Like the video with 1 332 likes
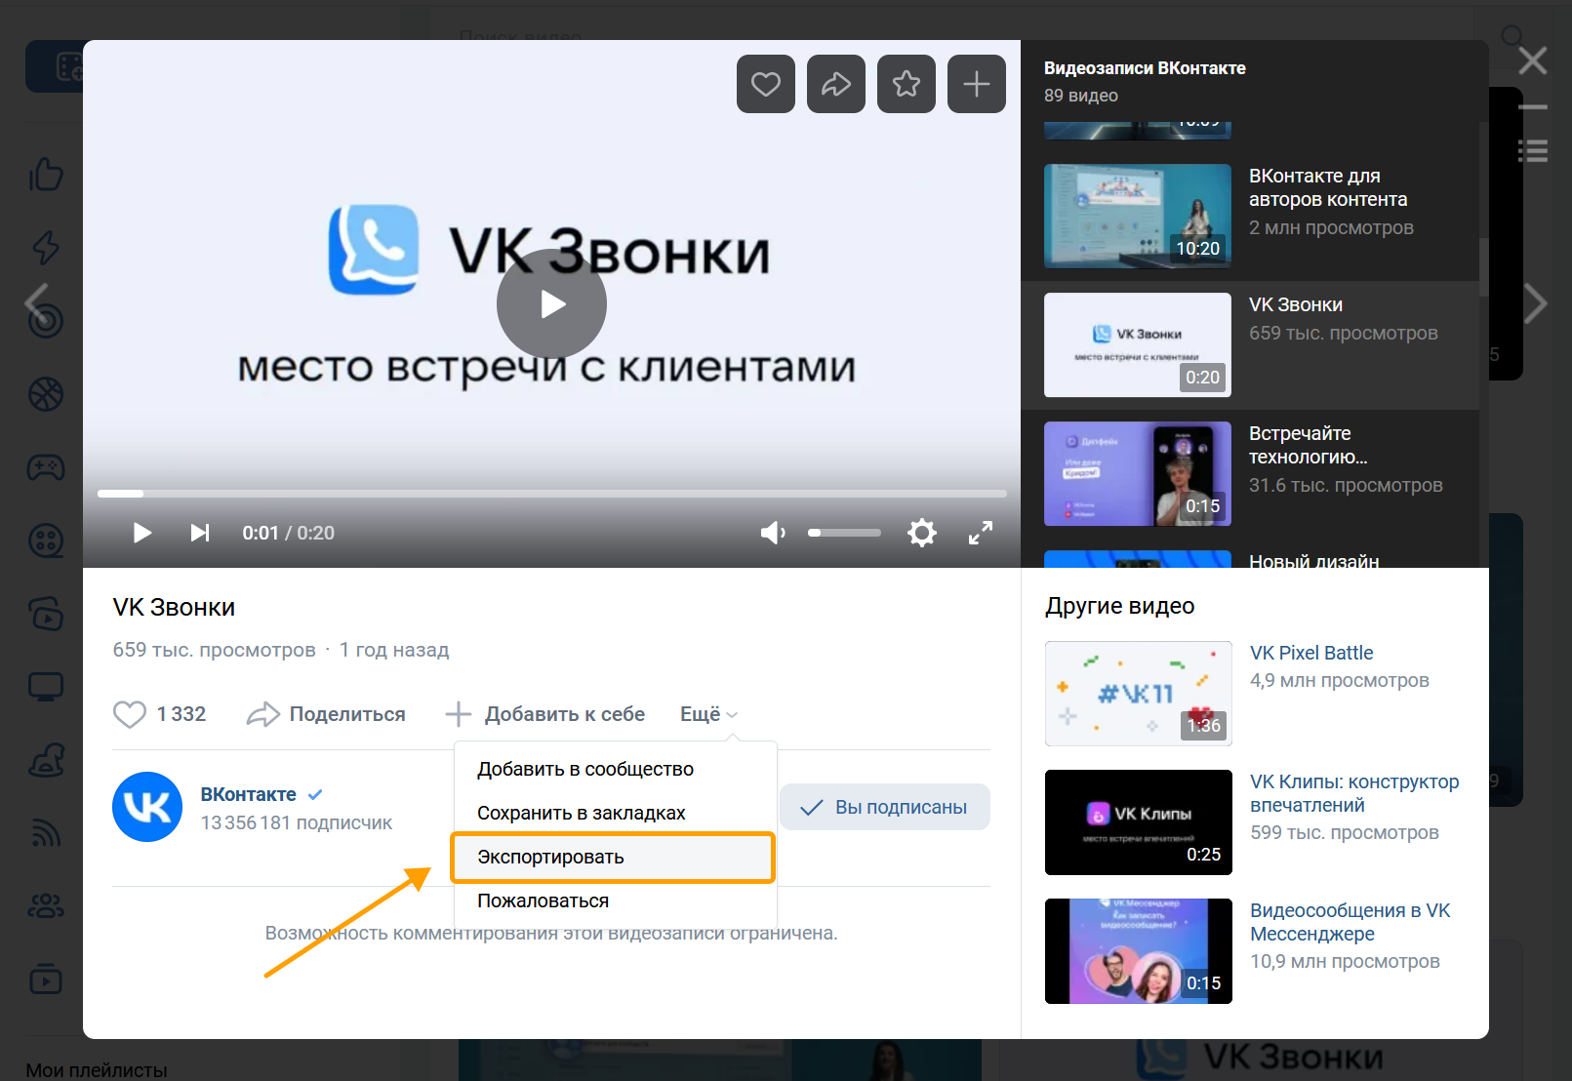1572x1081 pixels. click(x=160, y=714)
